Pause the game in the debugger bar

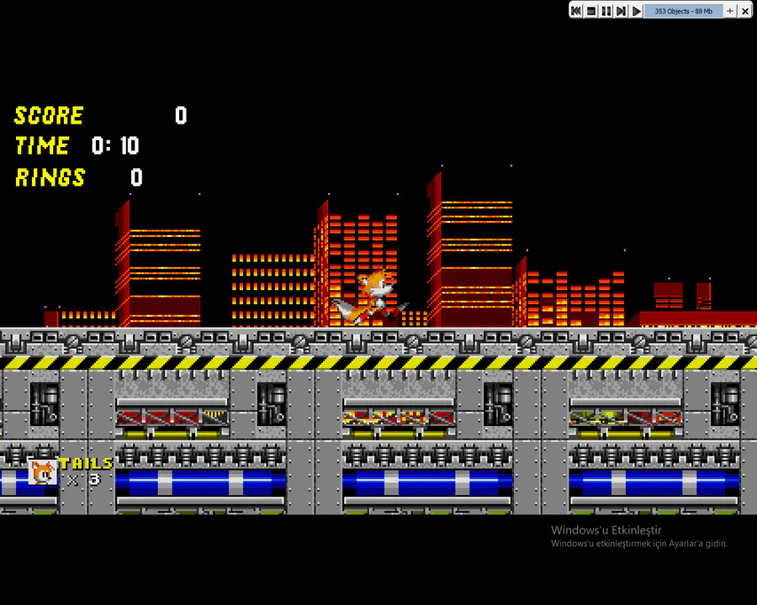pyautogui.click(x=606, y=11)
